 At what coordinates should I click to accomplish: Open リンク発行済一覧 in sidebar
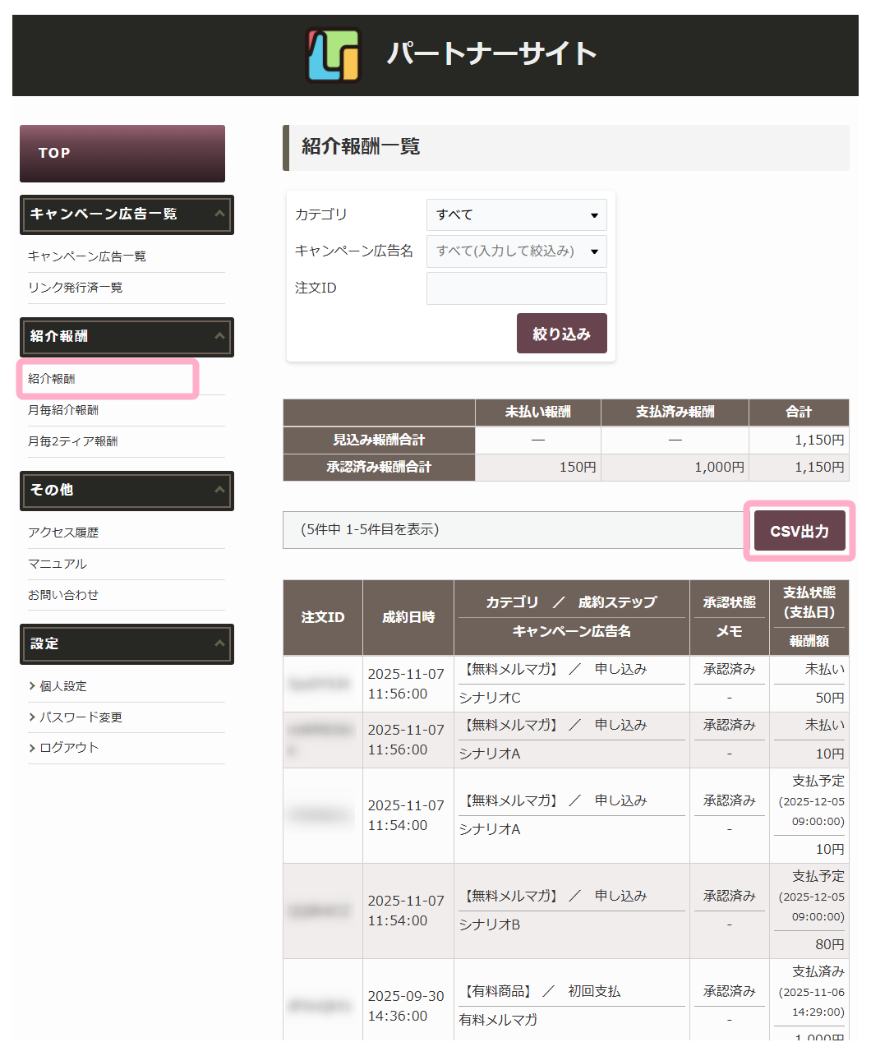[x=76, y=288]
